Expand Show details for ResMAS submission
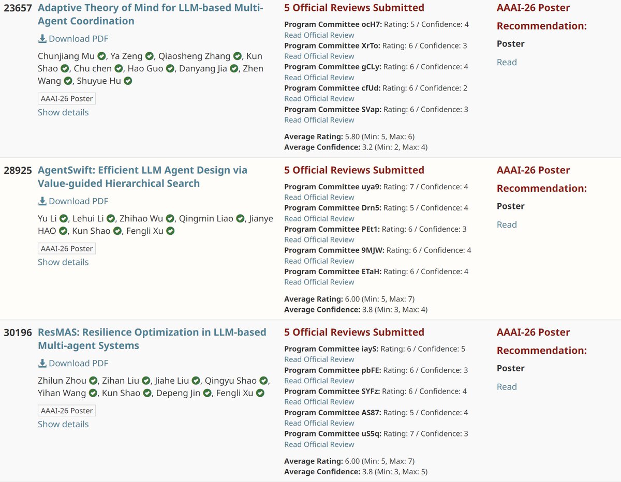621x482 pixels. tap(63, 424)
